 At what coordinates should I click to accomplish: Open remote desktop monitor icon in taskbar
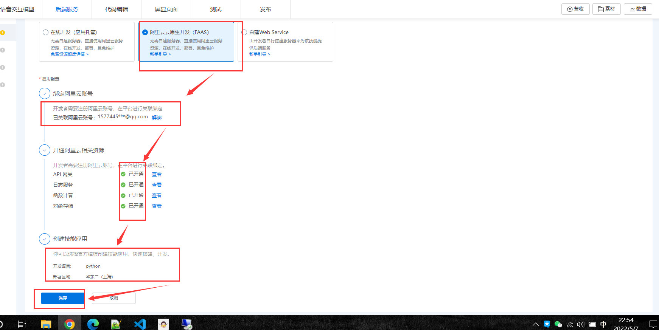coord(187,324)
